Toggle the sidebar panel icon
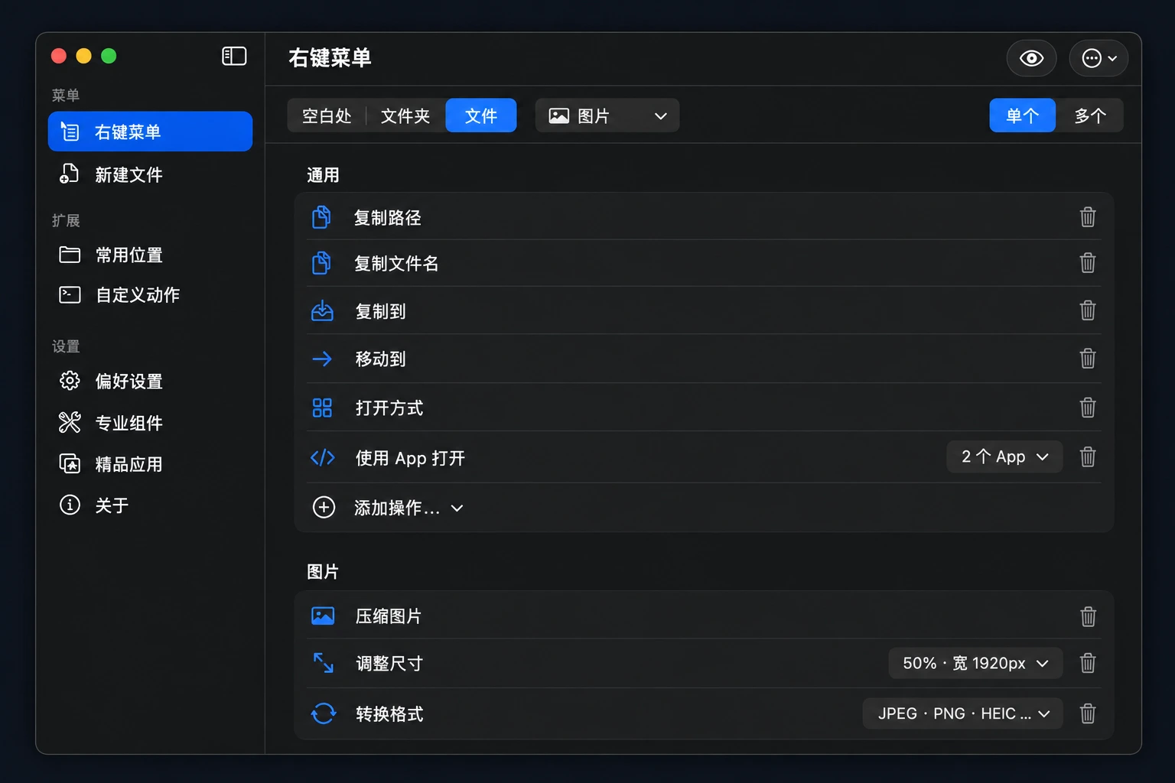Screen dimensions: 1175x783 [234, 56]
